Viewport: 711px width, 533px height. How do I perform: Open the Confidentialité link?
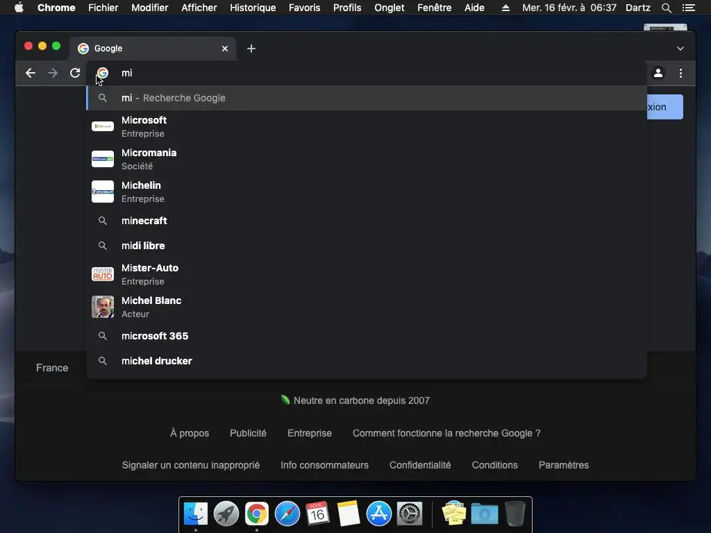(420, 465)
